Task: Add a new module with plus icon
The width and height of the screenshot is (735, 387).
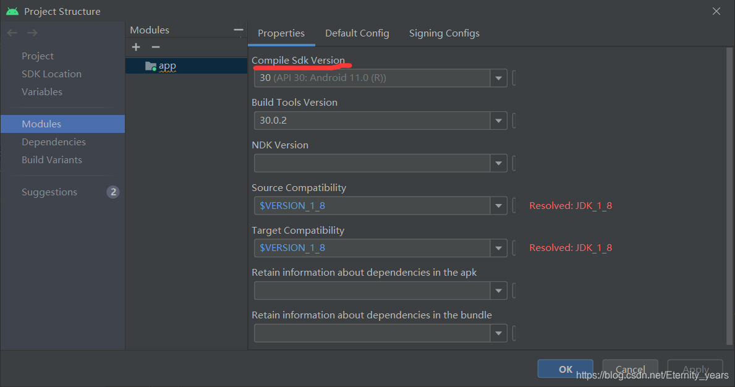Action: pyautogui.click(x=137, y=47)
